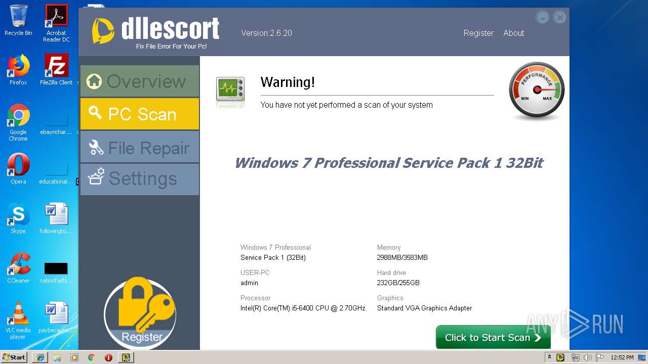Open Opera from the taskbar
This screenshot has height=364, width=648.
[108, 357]
